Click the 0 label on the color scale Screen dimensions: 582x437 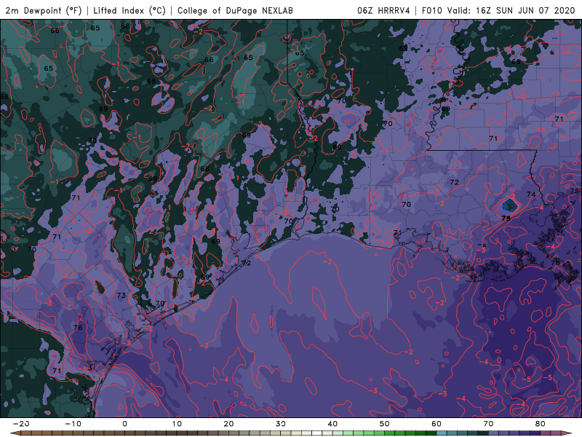(x=124, y=424)
